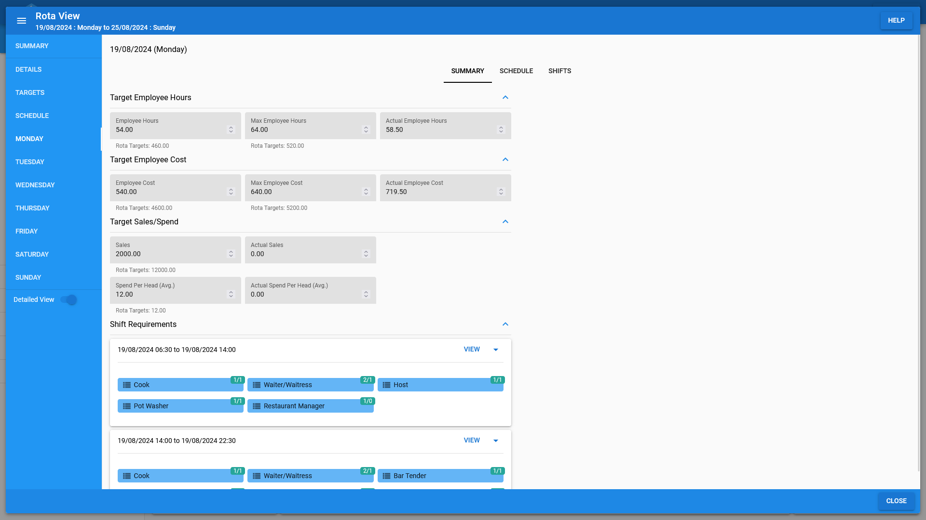The image size is (926, 520).
Task: Open Targets in the sidebar
Action: [54, 92]
